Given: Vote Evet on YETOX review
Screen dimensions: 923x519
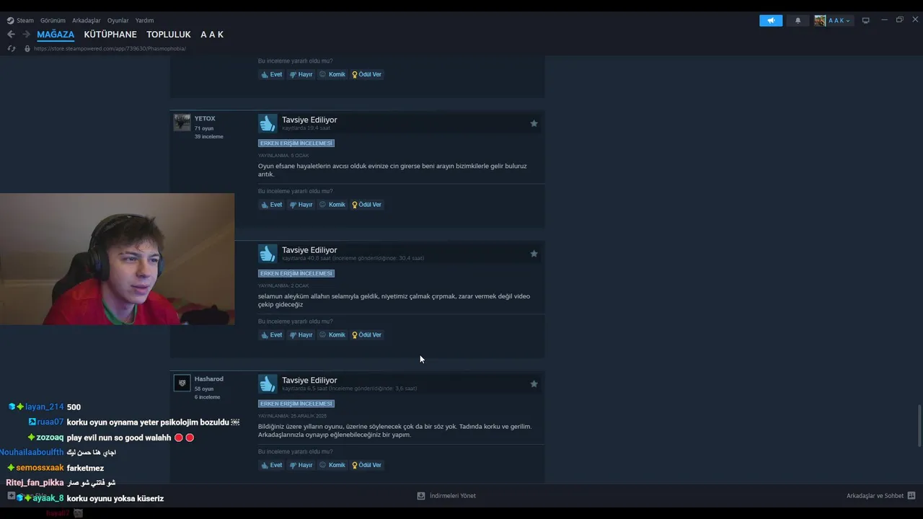Looking at the screenshot, I should click(272, 205).
